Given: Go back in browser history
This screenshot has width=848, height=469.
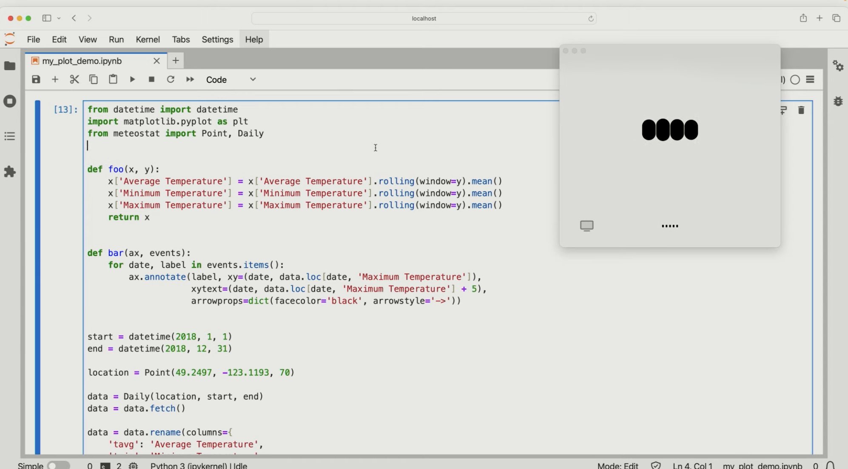Looking at the screenshot, I should coord(74,18).
